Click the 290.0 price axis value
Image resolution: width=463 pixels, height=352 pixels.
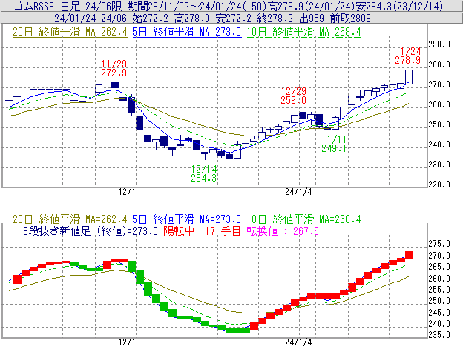coord(439,44)
